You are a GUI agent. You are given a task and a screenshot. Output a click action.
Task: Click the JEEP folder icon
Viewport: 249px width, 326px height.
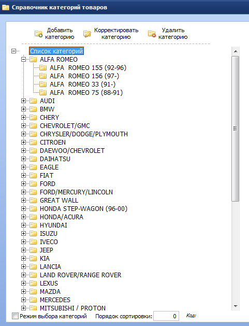(33, 250)
